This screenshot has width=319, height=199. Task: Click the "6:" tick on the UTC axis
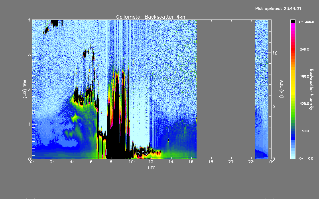pyautogui.click(x=92, y=162)
